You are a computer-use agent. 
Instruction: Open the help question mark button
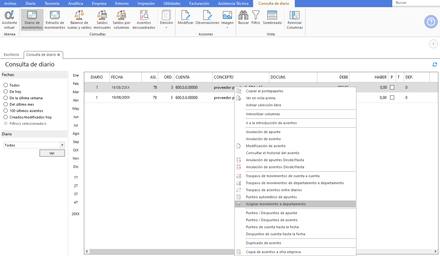click(431, 22)
